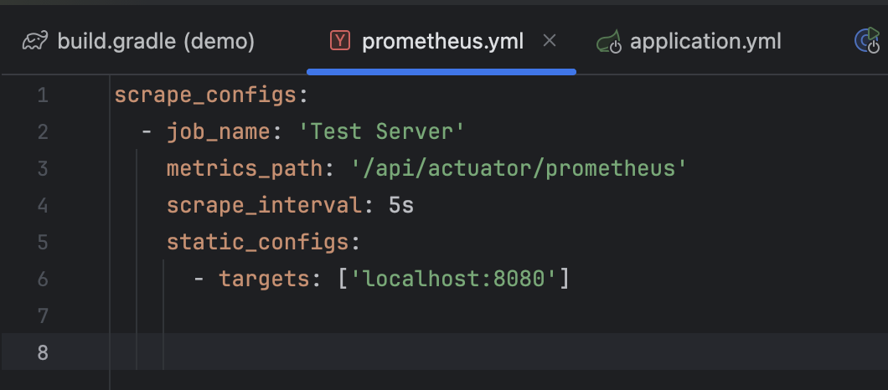Select line number 8 in gutter
The height and width of the screenshot is (390, 888).
[x=43, y=352]
